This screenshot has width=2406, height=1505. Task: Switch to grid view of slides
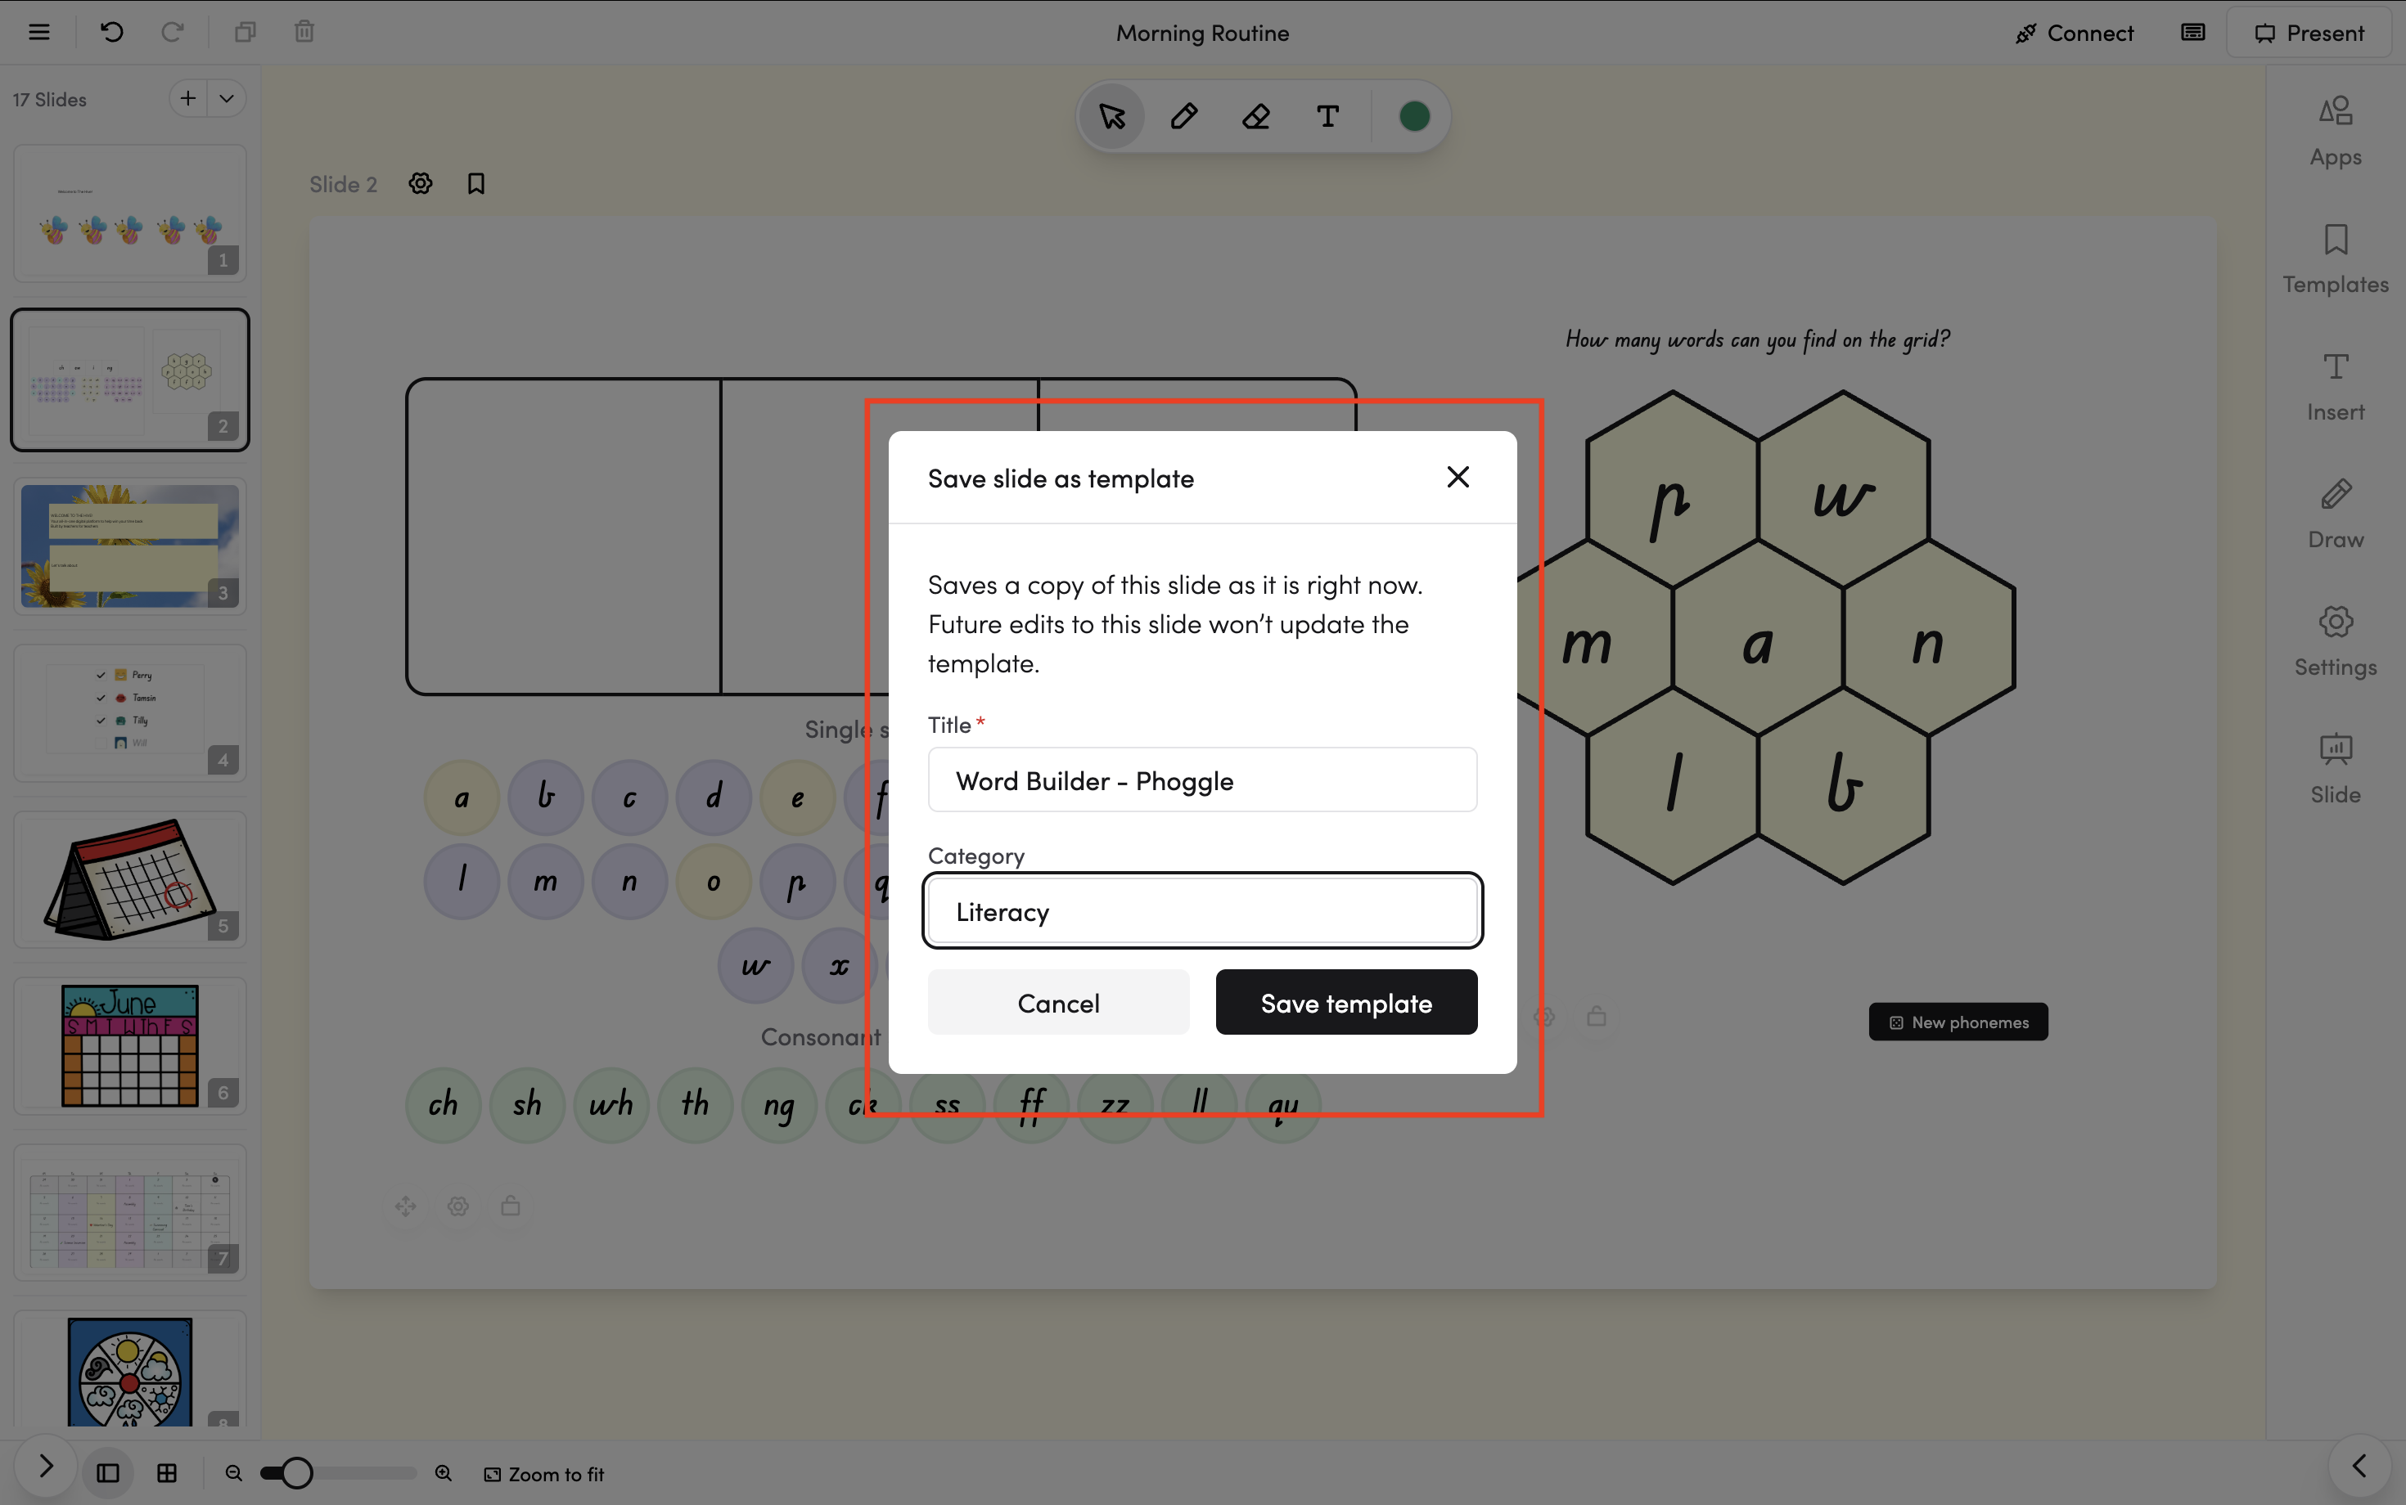[x=167, y=1473]
